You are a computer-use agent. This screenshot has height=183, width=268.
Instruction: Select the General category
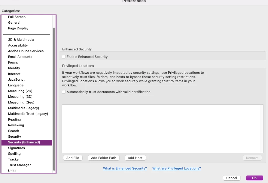pos(27,22)
